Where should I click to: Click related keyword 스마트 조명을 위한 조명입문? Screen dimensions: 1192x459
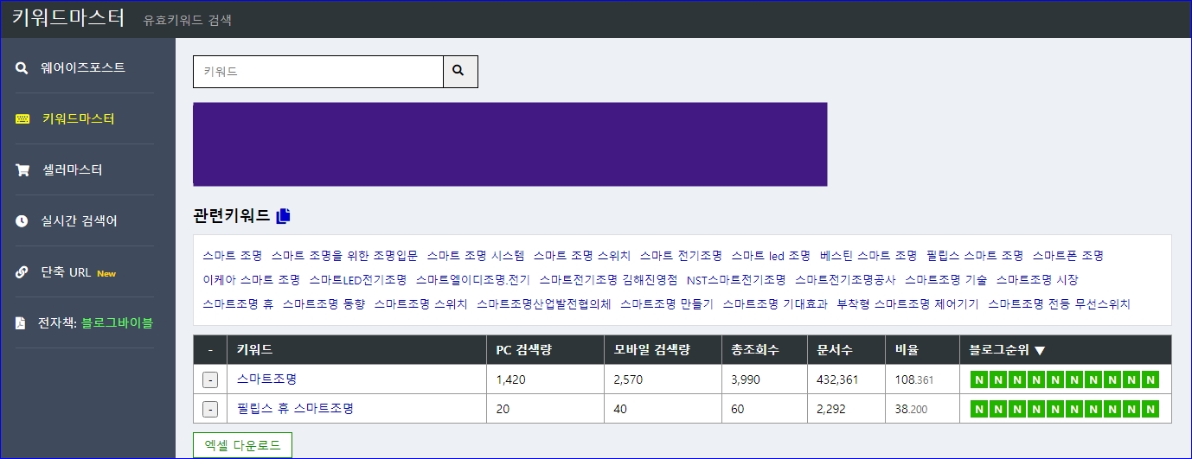tap(344, 255)
